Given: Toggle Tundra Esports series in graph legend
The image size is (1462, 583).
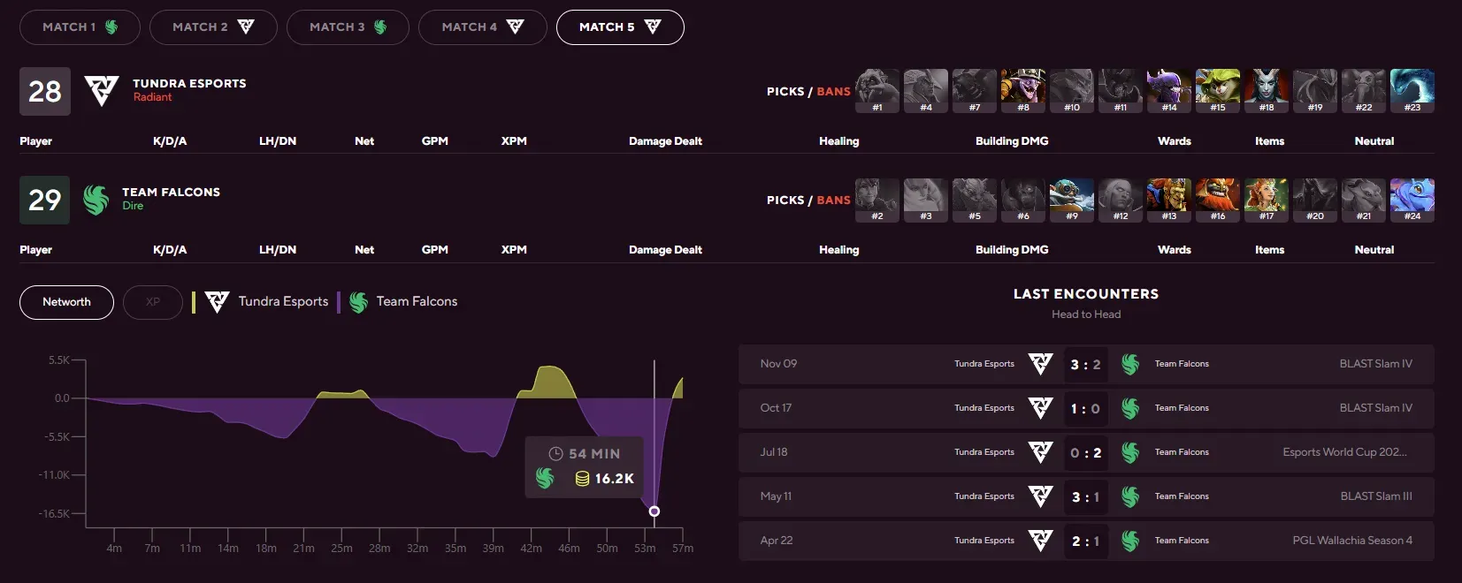Looking at the screenshot, I should pyautogui.click(x=267, y=302).
